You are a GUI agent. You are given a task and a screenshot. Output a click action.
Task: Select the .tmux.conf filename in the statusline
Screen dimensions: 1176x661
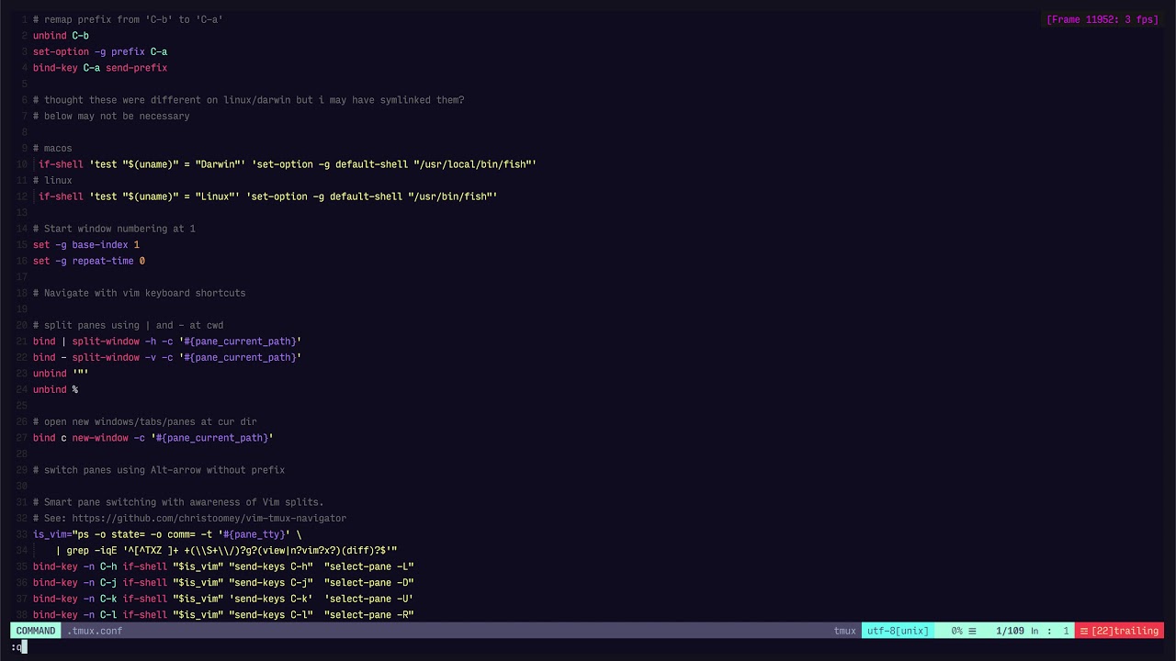95,631
